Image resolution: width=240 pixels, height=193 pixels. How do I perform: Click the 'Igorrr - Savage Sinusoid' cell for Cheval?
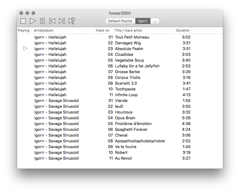(x=56, y=135)
